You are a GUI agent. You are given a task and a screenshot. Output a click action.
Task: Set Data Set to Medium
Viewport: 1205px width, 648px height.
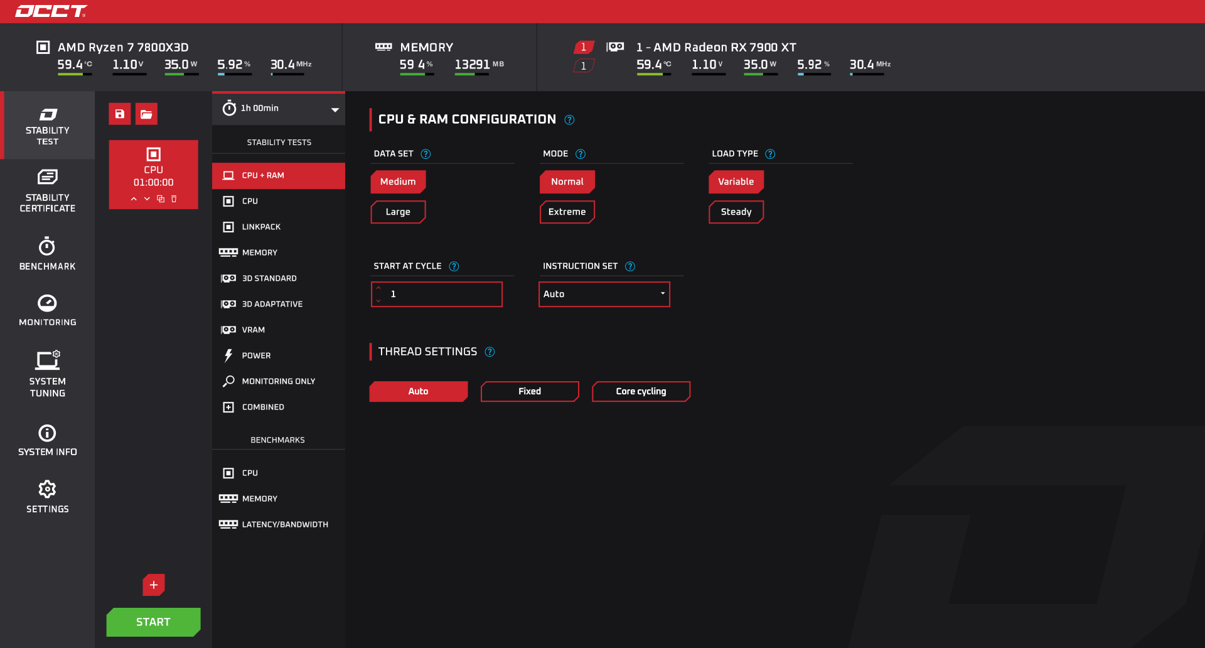398,181
